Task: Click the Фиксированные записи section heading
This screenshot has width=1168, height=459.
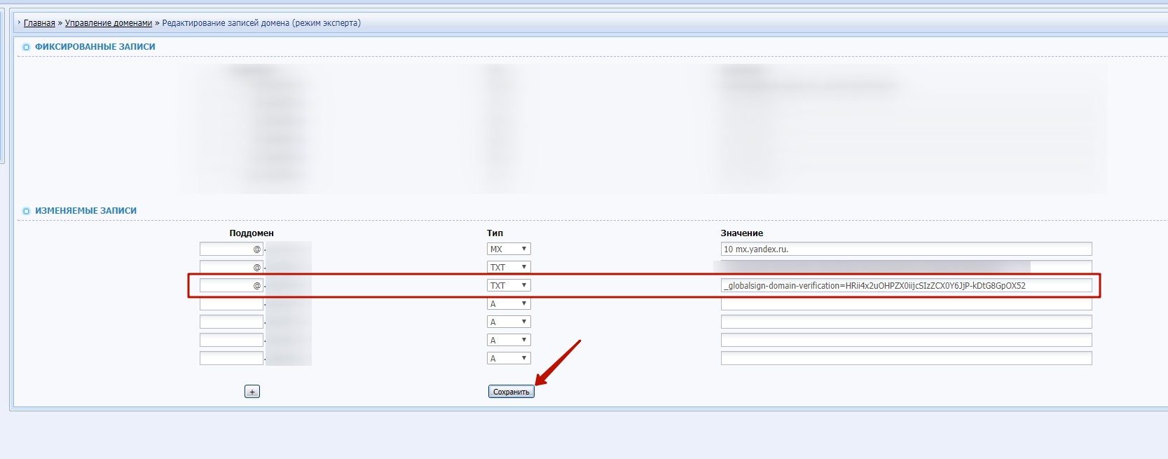Action: point(95,47)
